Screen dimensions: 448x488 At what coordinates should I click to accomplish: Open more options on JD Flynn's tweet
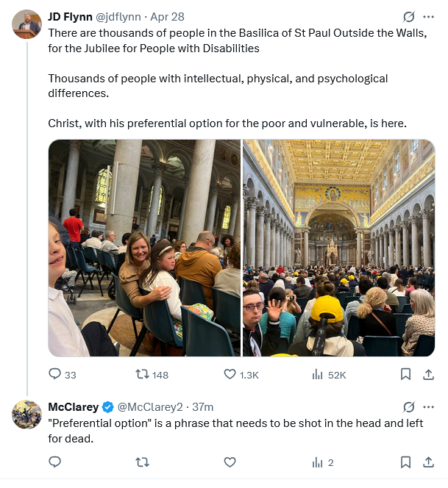coord(429,16)
